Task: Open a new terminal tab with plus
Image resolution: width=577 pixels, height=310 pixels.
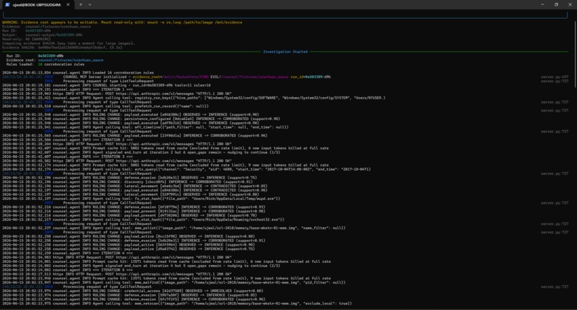Action: [x=81, y=5]
